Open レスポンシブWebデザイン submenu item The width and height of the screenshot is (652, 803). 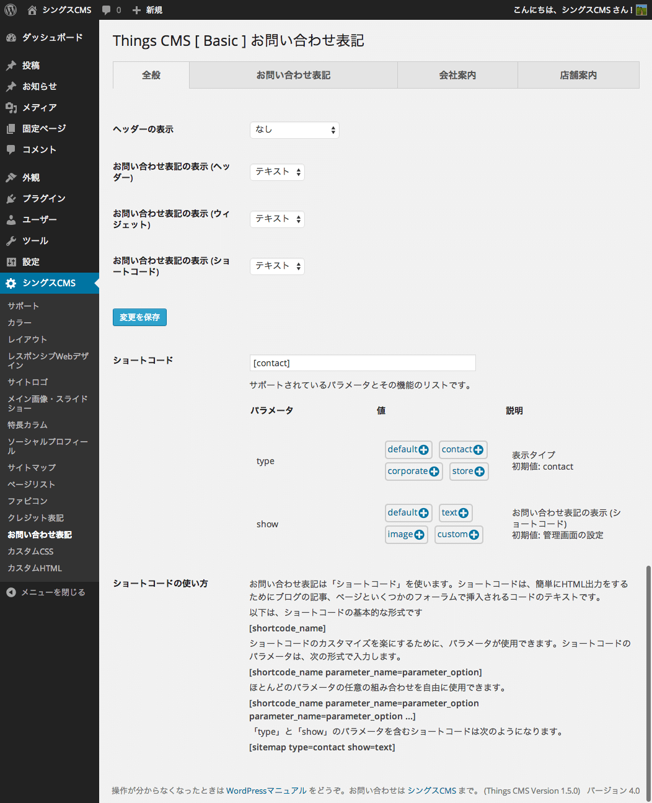48,361
